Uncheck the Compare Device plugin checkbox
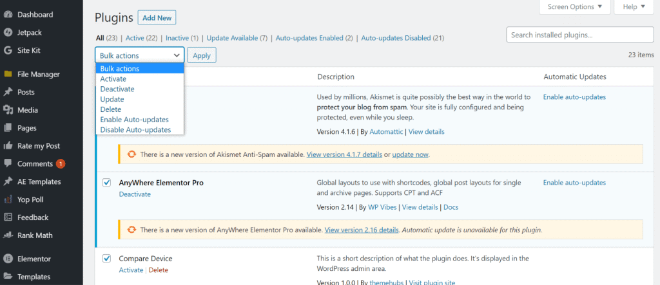 click(106, 258)
